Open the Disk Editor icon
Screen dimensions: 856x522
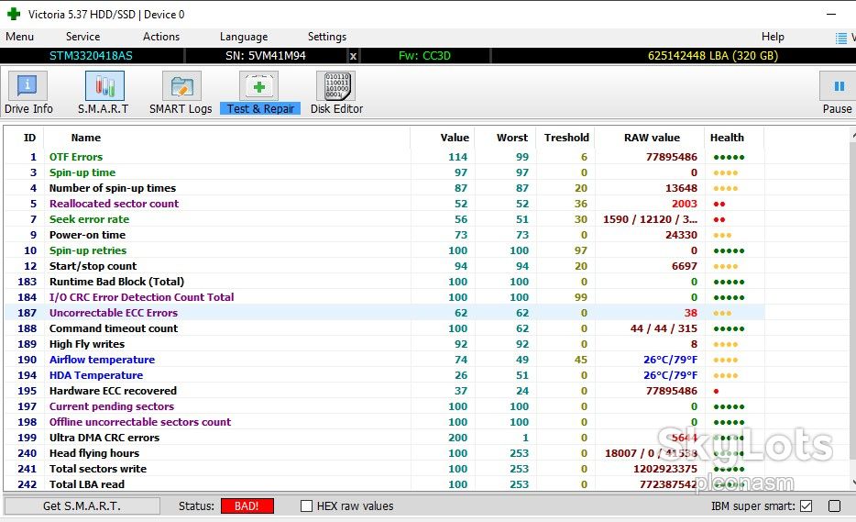335,86
